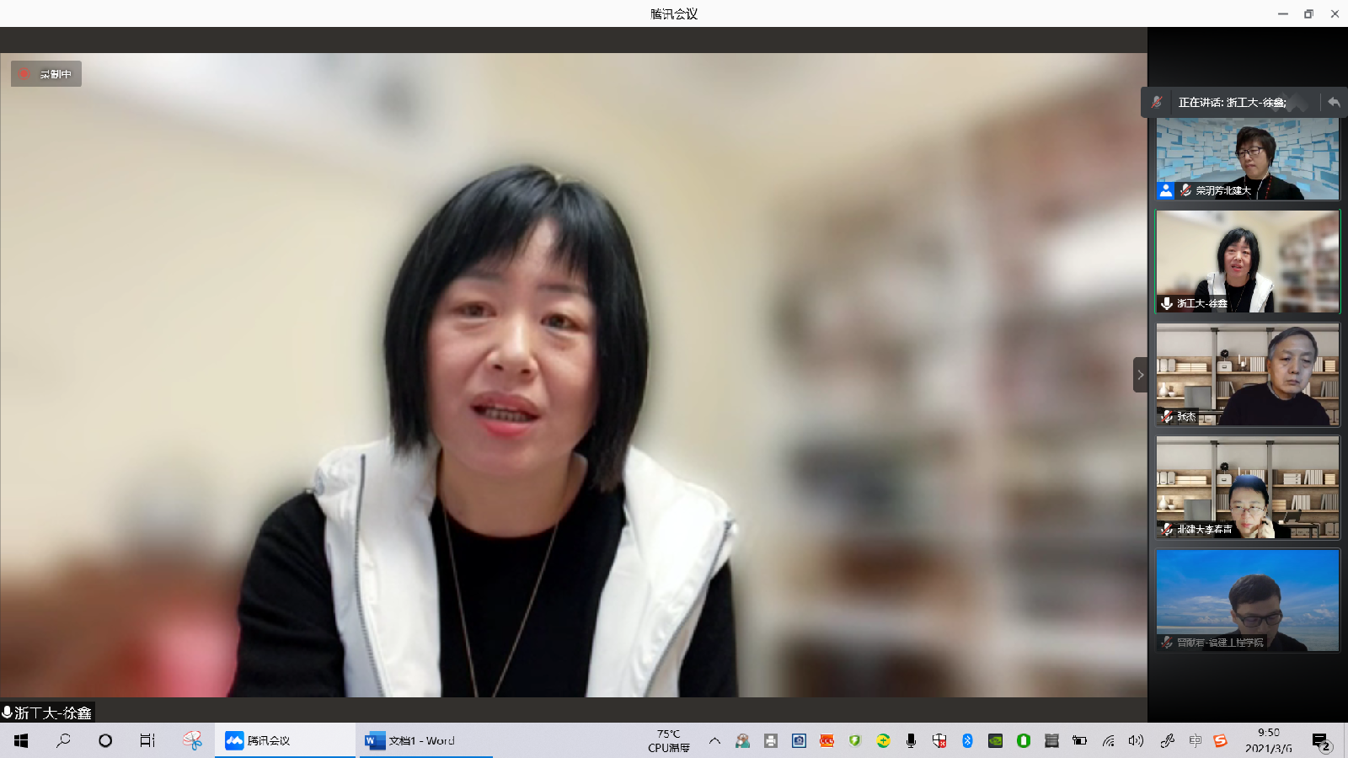Viewport: 1348px width, 758px height.
Task: Click the Bluetooth tray icon
Action: [x=967, y=741]
